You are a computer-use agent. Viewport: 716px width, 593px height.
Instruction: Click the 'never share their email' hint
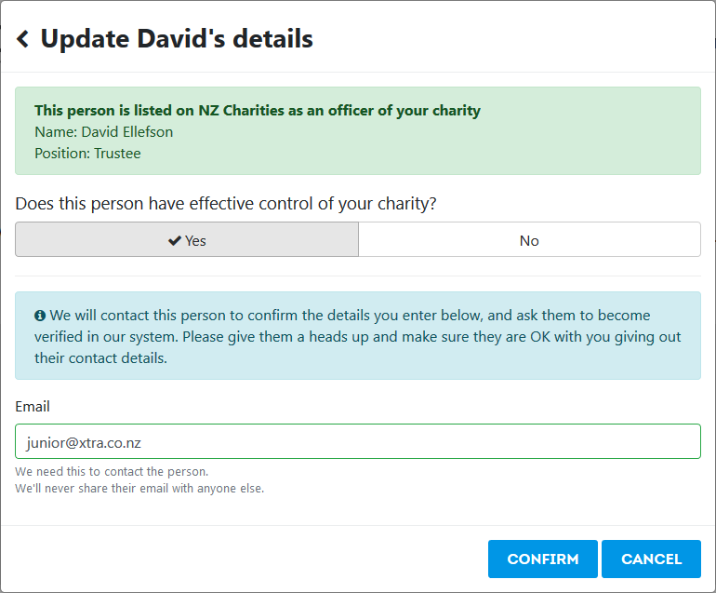(139, 489)
